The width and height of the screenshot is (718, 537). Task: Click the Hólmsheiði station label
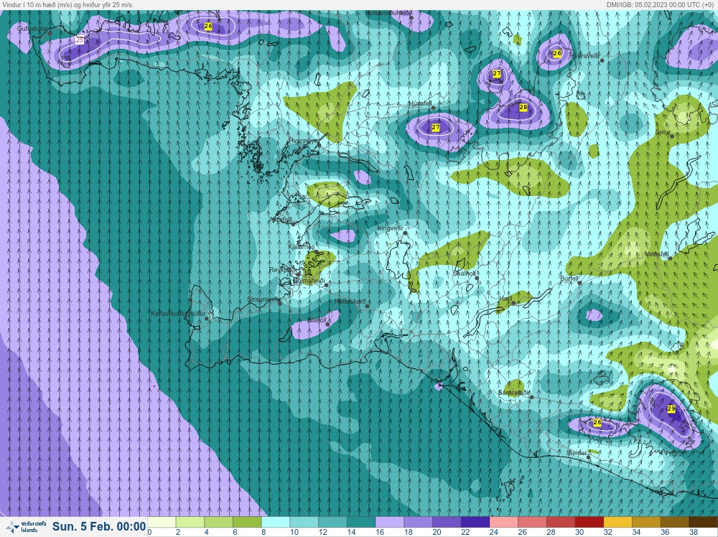tap(309, 280)
